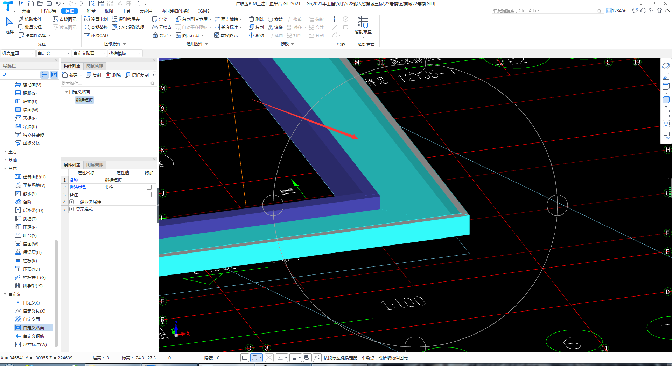Screen dimensions: 672x366
Task: Click the orbit view icon on right toolbar
Action: click(666, 66)
